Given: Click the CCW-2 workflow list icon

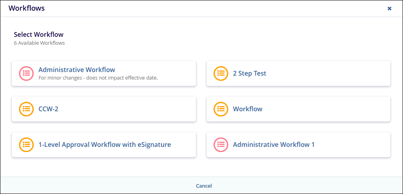Looking at the screenshot, I should [x=27, y=109].
